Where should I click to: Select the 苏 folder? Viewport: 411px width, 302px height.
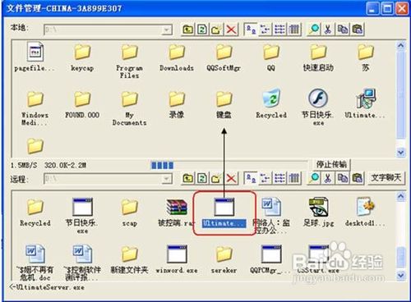366,58
